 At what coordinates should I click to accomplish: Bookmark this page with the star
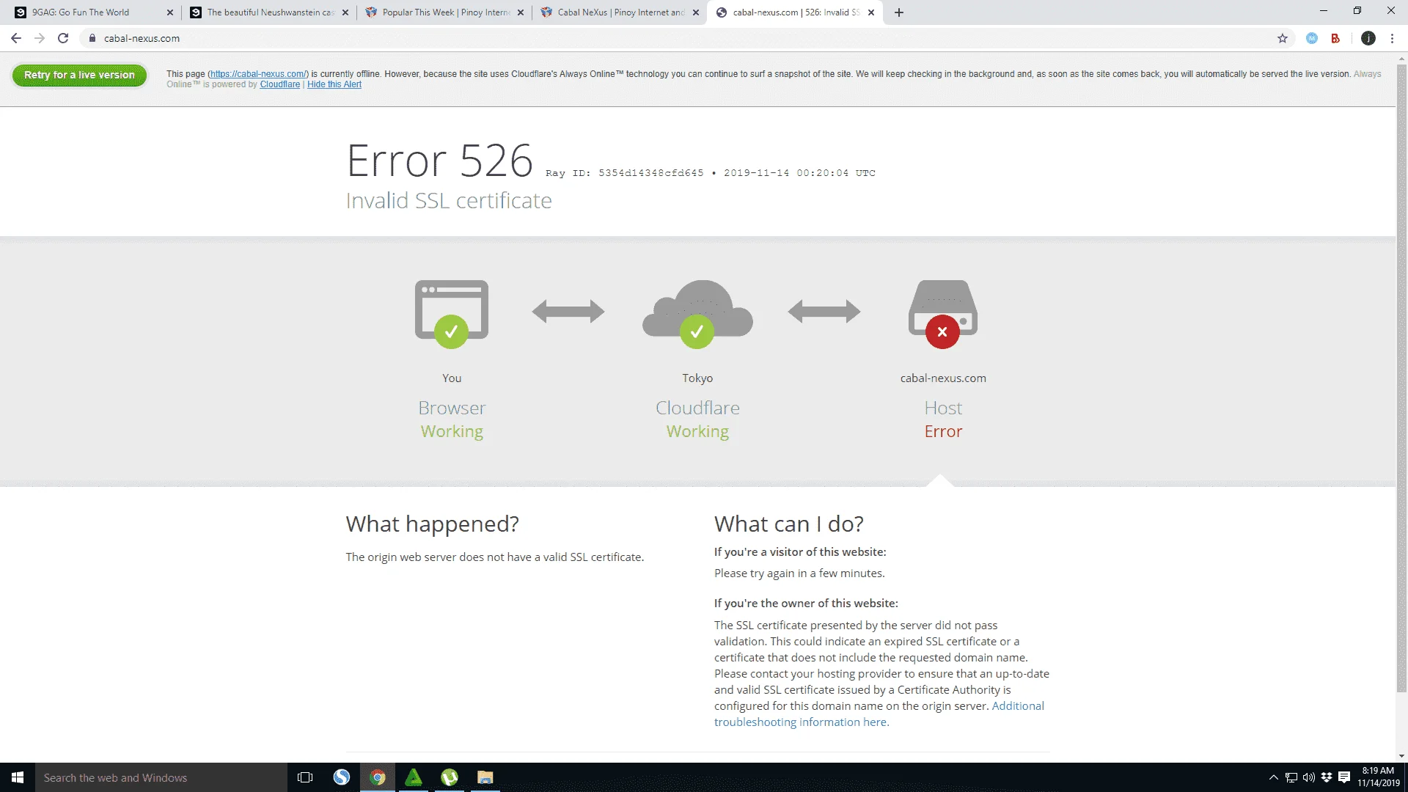pos(1283,38)
